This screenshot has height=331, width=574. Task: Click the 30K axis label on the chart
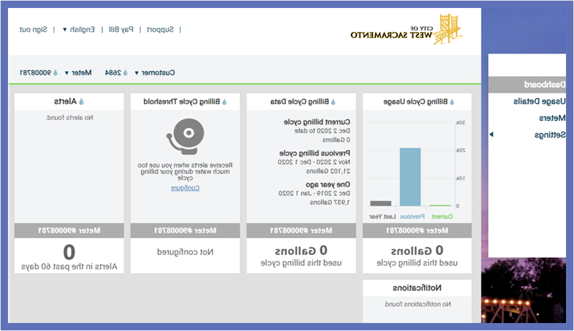(460, 123)
